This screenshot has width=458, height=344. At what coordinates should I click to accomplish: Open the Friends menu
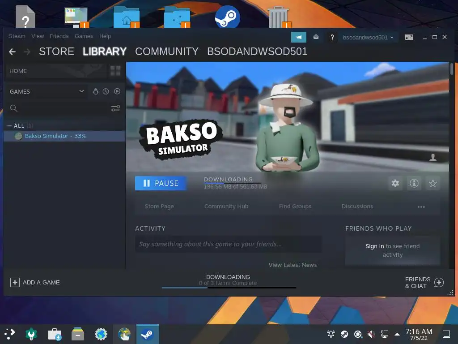coord(59,36)
